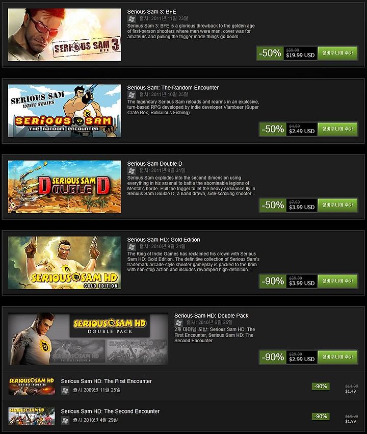Click Windows icon beside The First Encounter release date

click(65, 390)
